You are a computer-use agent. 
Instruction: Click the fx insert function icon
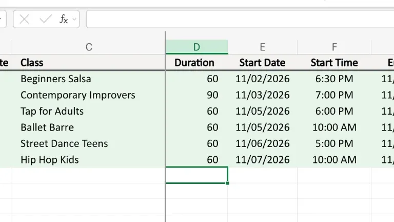pyautogui.click(x=64, y=19)
